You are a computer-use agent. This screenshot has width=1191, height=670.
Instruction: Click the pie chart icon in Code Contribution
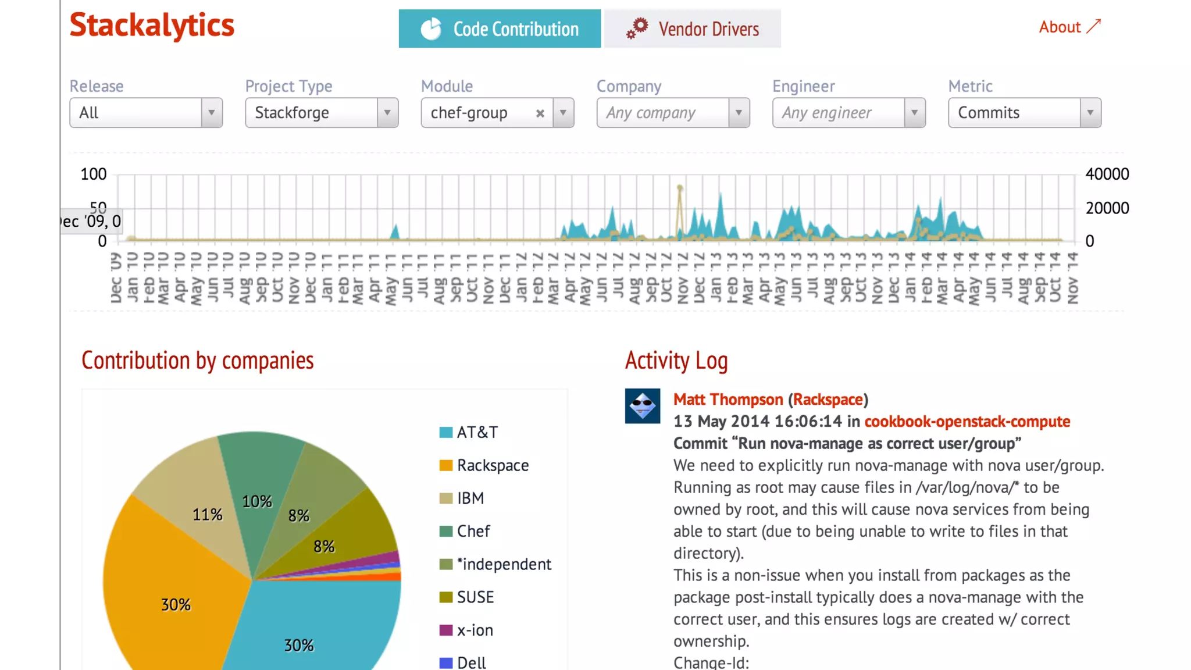[431, 29]
